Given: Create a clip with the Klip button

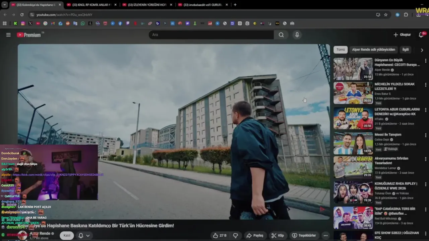Looking at the screenshot, I should pyautogui.click(x=278, y=235).
